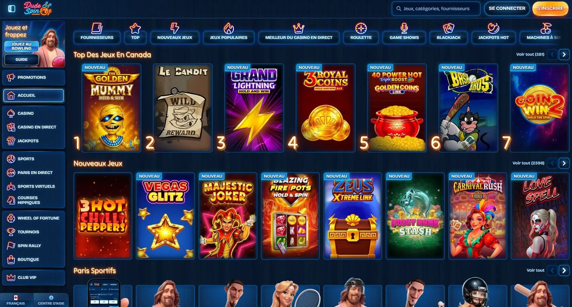This screenshot has height=307, width=572.
Task: Focus the games search field
Action: coord(436,9)
